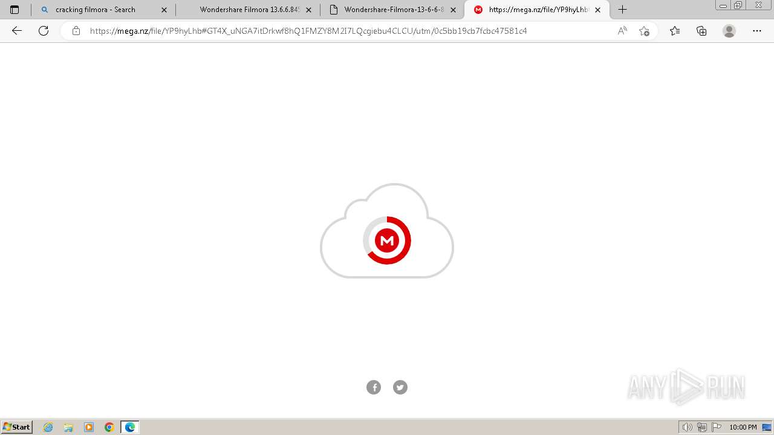
Task: Click the MEGA logo loading indicator
Action: tap(387, 240)
